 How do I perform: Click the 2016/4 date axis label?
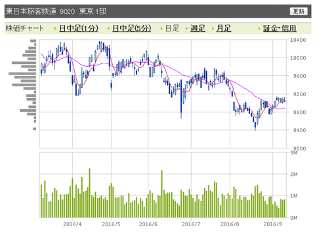[72, 224]
